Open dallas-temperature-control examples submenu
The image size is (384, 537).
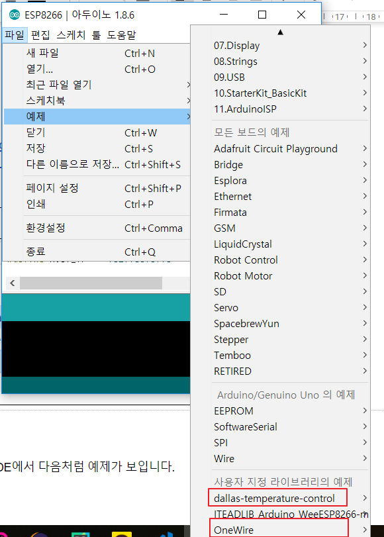click(290, 498)
